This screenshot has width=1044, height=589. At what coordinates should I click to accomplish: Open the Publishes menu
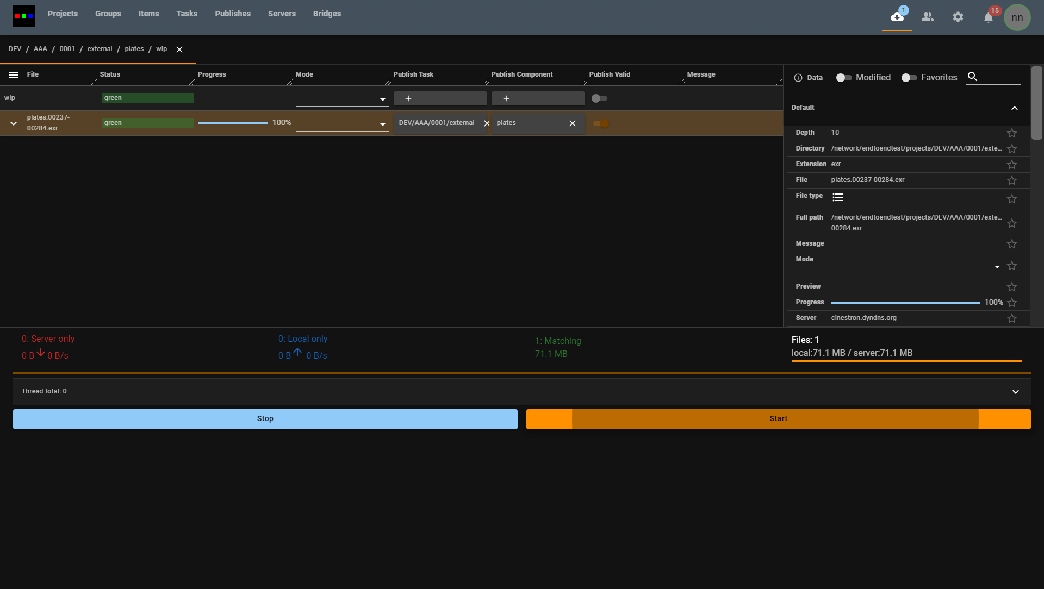(232, 14)
